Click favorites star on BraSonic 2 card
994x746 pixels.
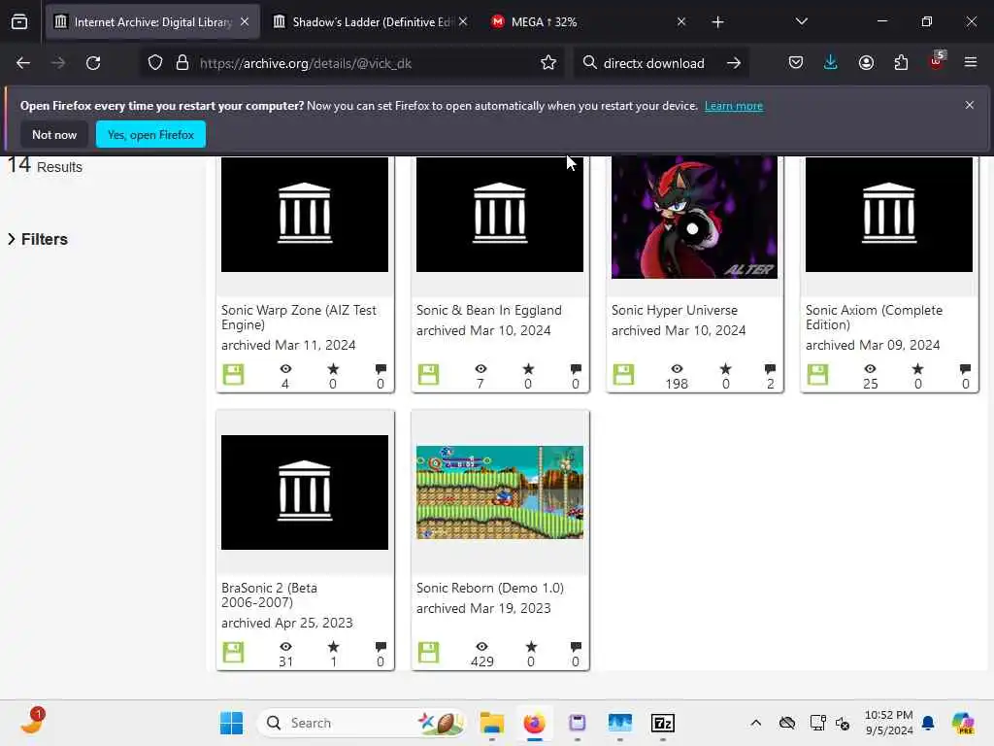[334, 646]
